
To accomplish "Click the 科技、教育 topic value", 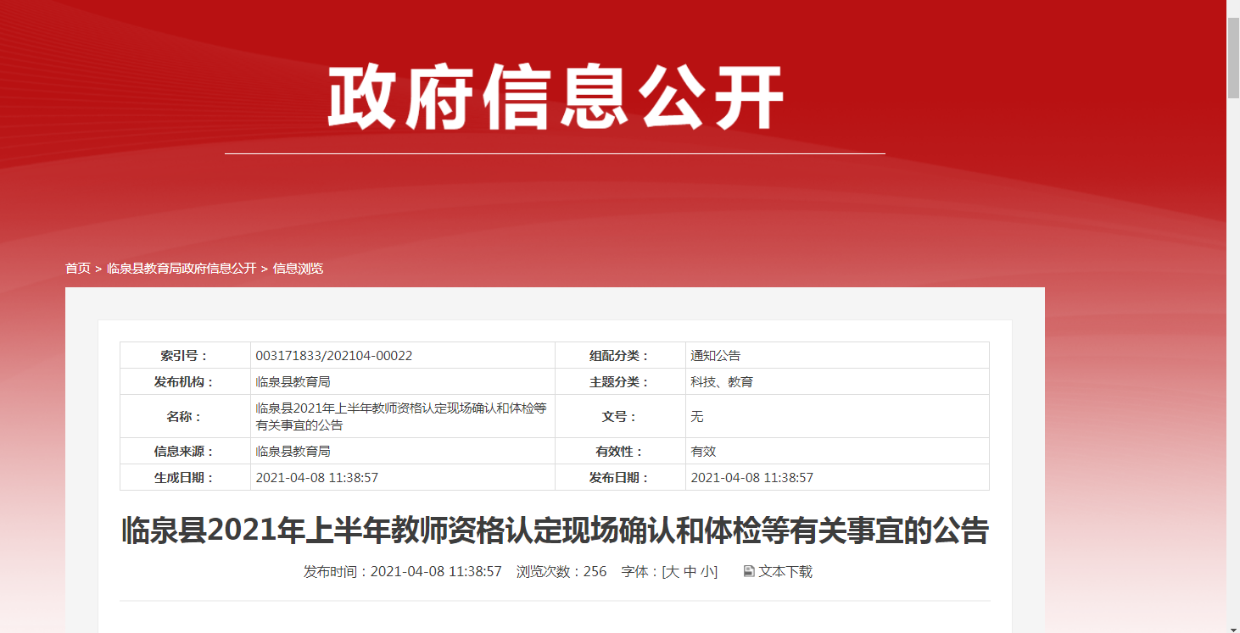I will (722, 382).
